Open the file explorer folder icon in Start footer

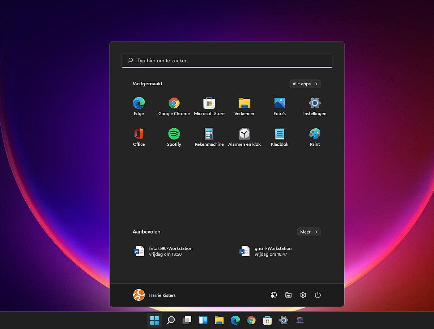coord(288,295)
